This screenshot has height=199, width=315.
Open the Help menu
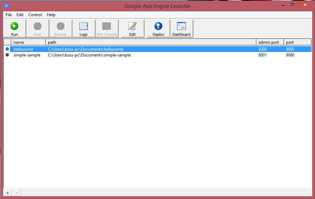coord(51,15)
